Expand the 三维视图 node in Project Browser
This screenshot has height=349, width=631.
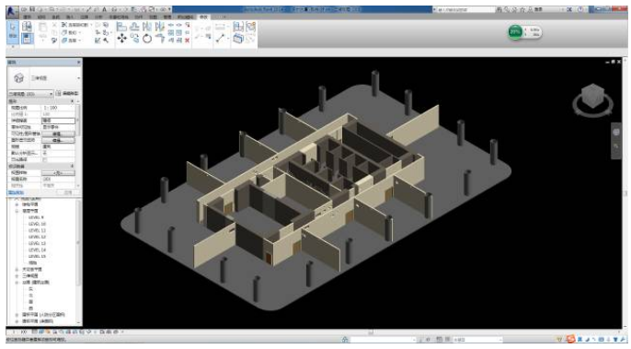17,275
